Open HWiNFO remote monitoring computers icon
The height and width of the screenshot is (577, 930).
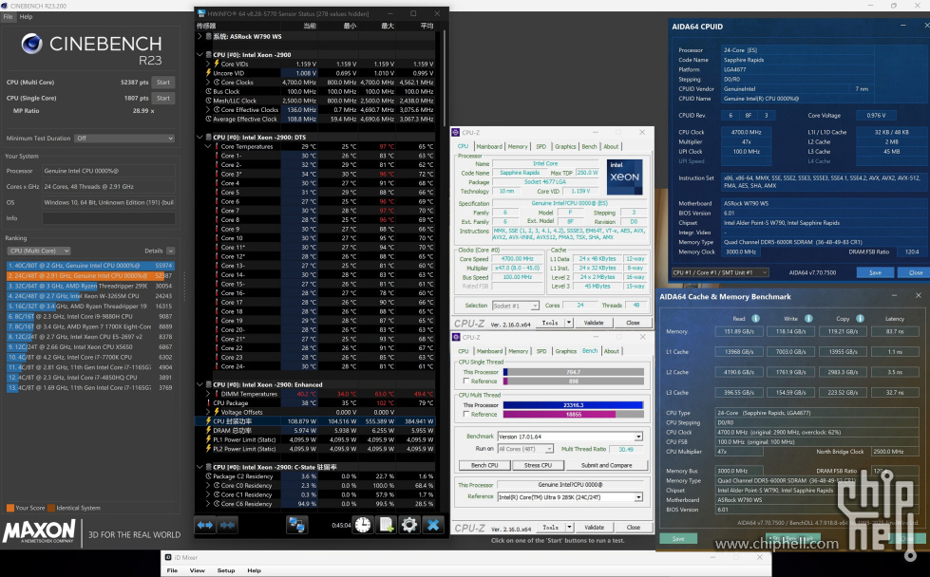click(x=296, y=525)
